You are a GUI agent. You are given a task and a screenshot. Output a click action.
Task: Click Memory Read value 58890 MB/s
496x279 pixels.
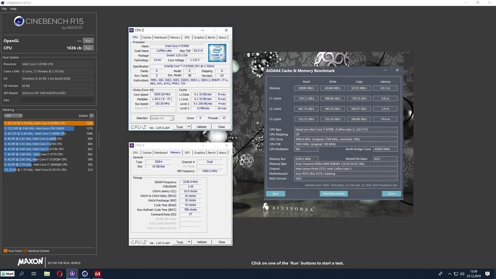click(306, 88)
